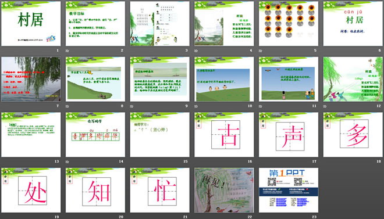Select slide 15 about the 竖心旁 radical
Viewport: 384px width, 219px height.
(x=159, y=135)
